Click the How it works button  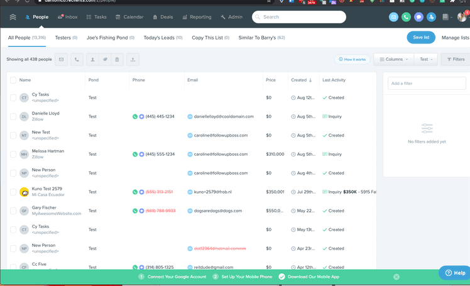tap(352, 59)
